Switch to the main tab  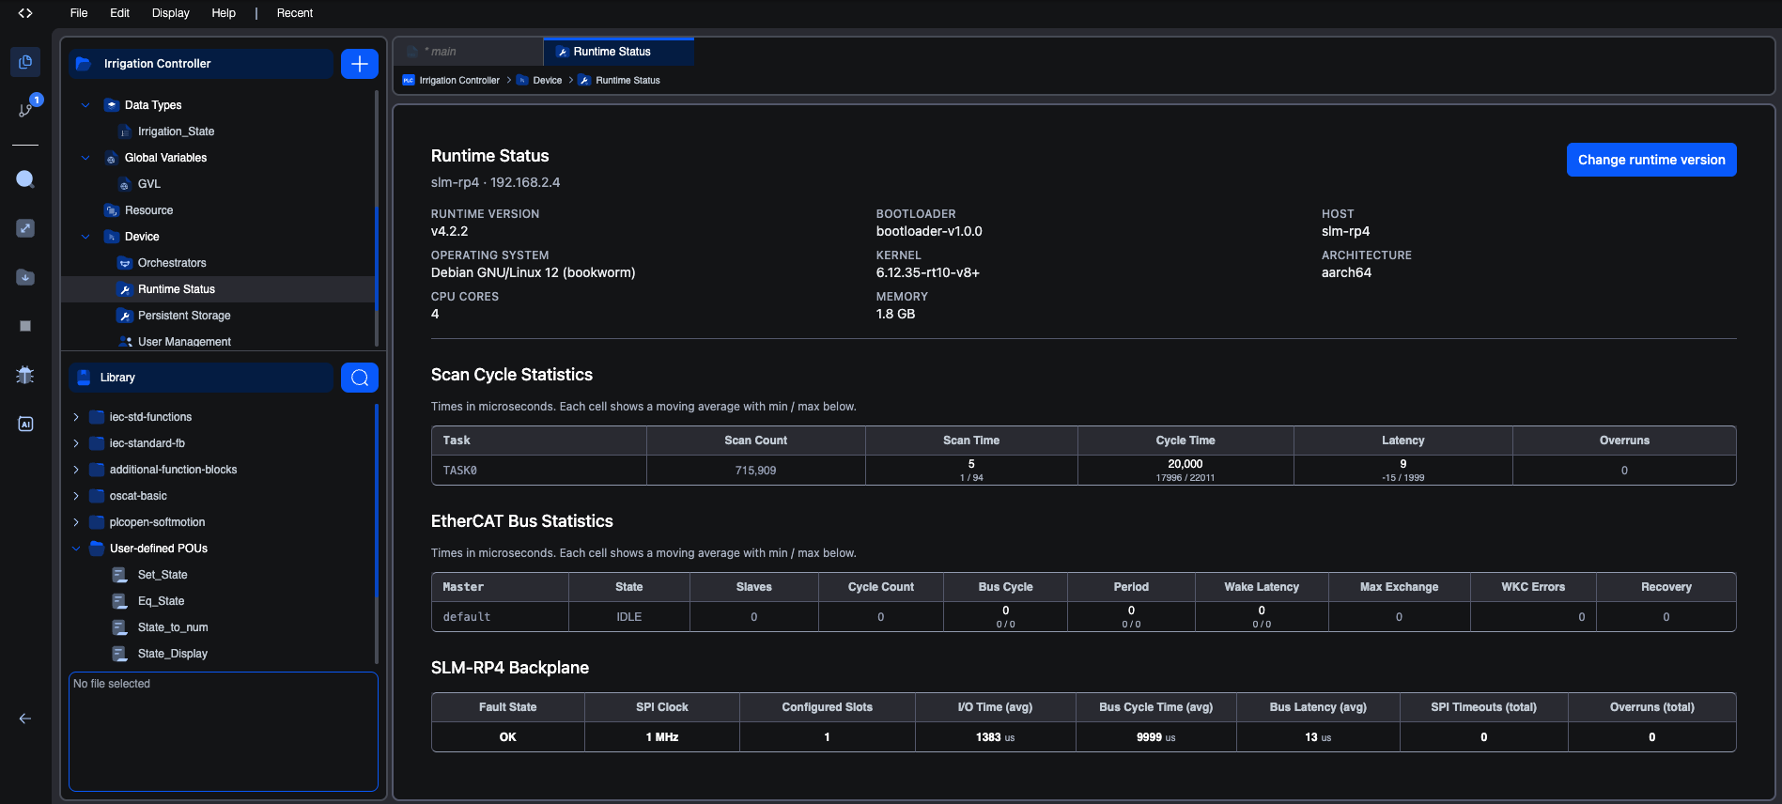[x=468, y=52]
